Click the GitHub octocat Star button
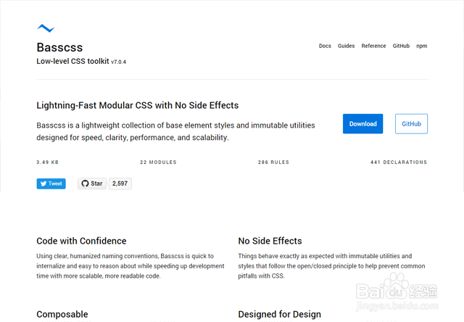The height and width of the screenshot is (322, 464). (92, 183)
